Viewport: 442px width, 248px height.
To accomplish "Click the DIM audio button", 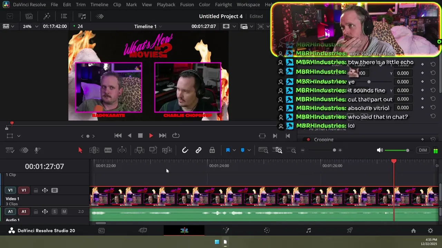I will click(x=423, y=150).
